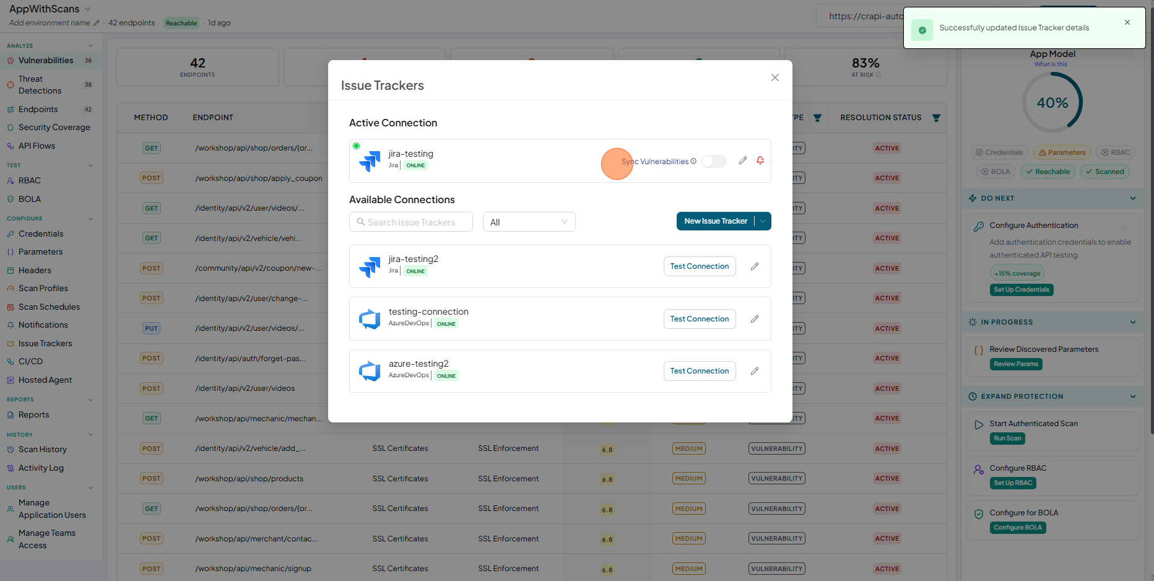Test Connection for jira-testing2
Viewport: 1154px width, 581px height.
[700, 266]
